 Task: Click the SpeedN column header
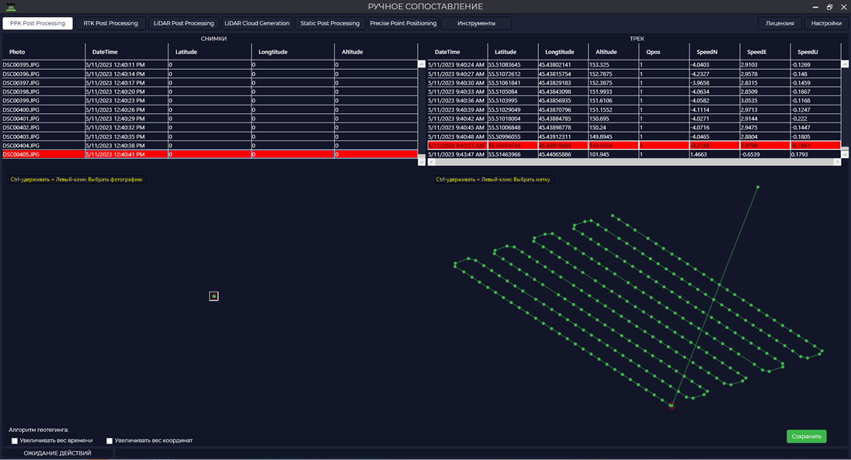tap(714, 52)
